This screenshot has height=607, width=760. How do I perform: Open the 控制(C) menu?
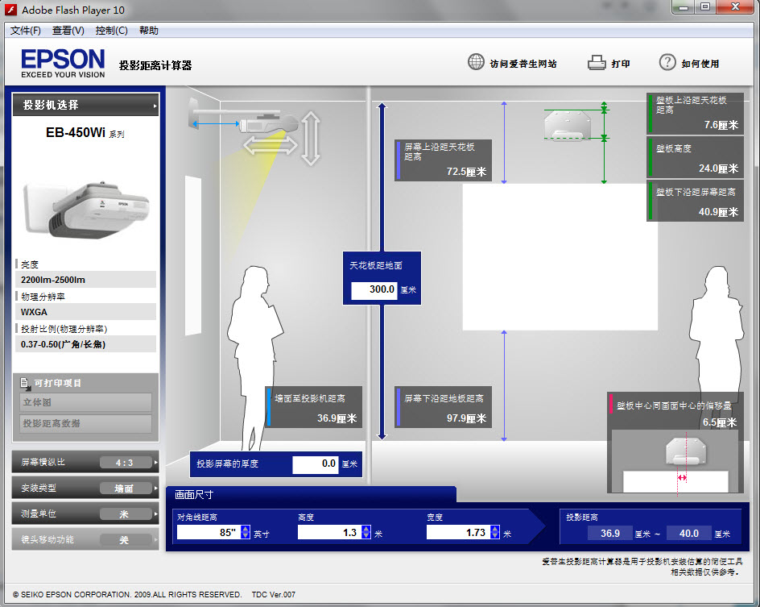pos(111,31)
